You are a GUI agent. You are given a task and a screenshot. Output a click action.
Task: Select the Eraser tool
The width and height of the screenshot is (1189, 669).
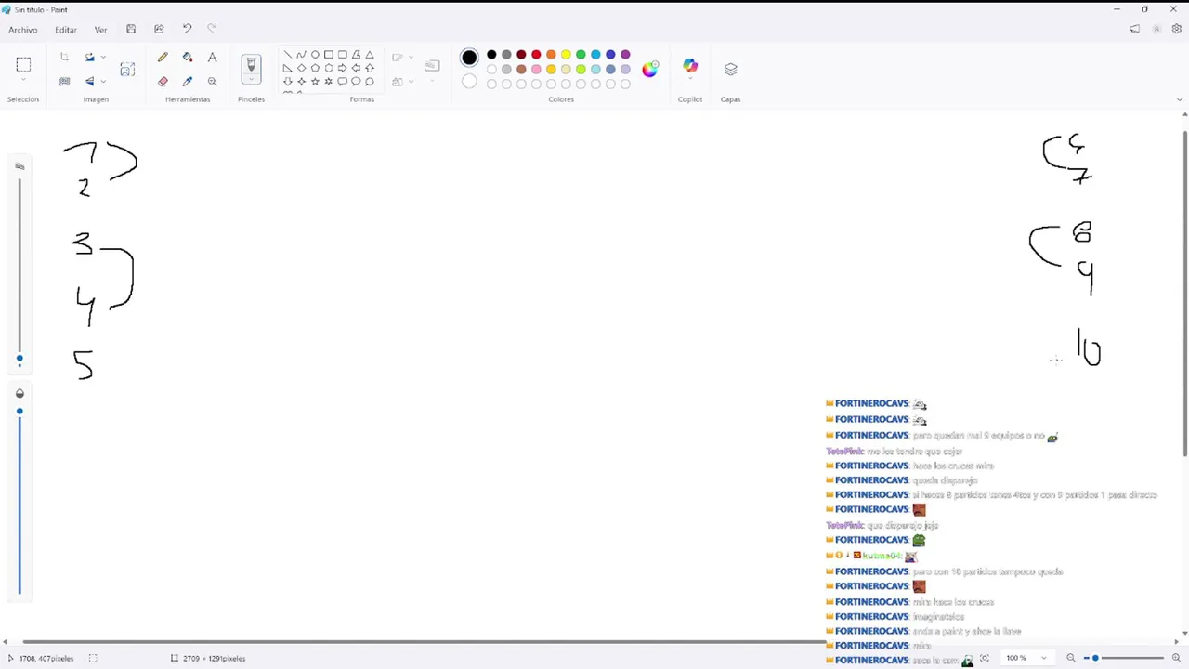[x=163, y=82]
